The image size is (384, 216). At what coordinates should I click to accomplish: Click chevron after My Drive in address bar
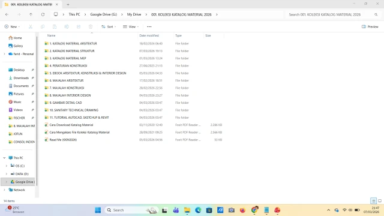coord(146,14)
